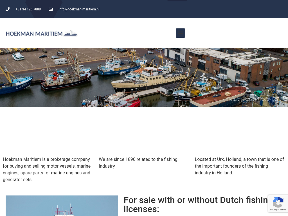Viewport: 288px width, 216px height.
Task: Open the reCAPTCHA Privacy link
Action: coord(274,210)
